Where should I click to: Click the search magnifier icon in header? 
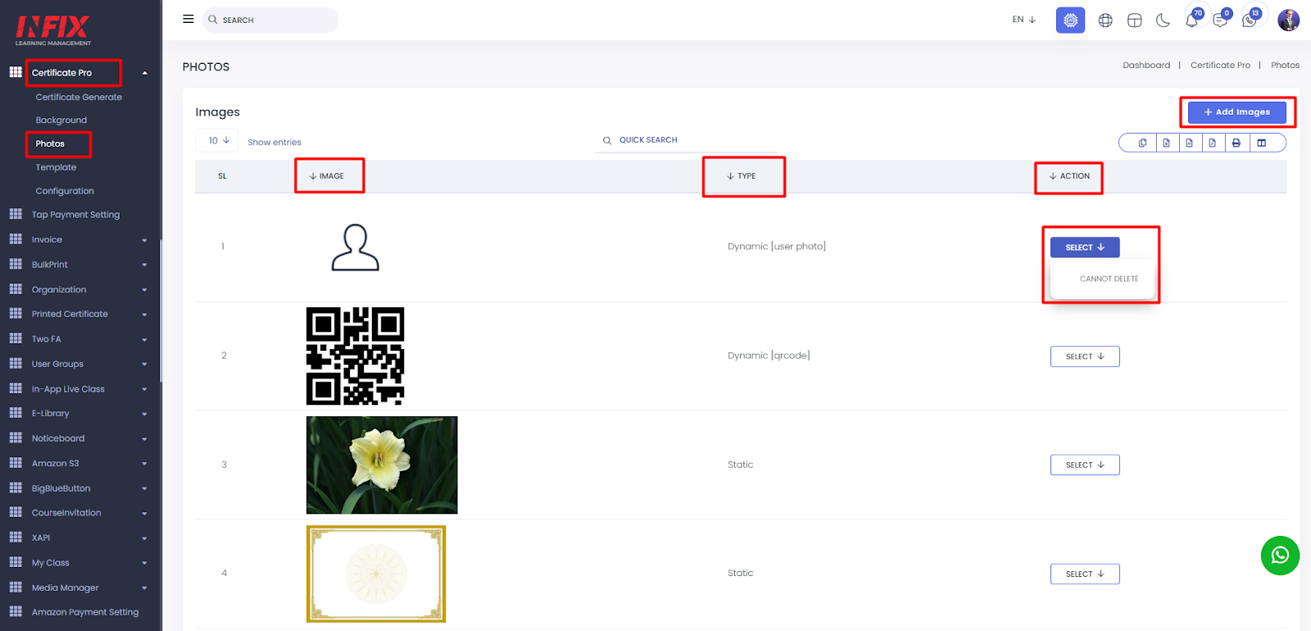point(213,19)
